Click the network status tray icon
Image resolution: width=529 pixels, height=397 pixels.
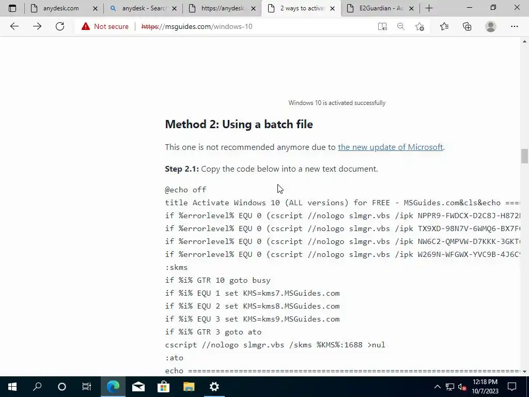pyautogui.click(x=450, y=387)
